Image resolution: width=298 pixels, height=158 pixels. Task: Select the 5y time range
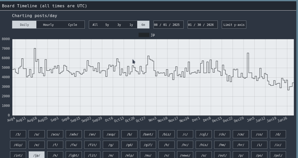tap(107, 25)
